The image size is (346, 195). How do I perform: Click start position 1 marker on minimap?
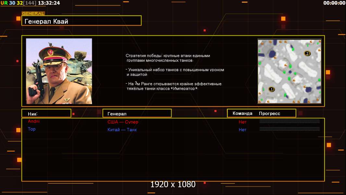pos(272,89)
